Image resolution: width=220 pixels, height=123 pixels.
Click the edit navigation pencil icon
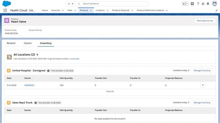tap(216, 11)
